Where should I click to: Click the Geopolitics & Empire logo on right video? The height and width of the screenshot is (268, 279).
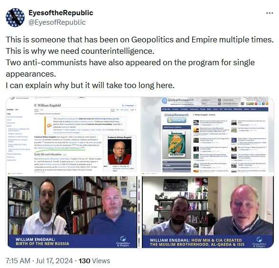click(x=259, y=242)
